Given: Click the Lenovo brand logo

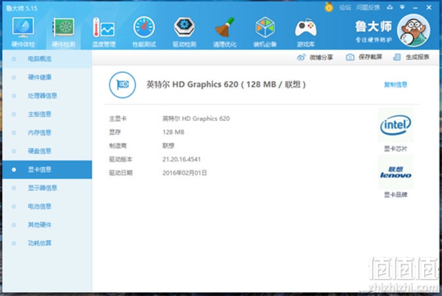Looking at the screenshot, I should (x=395, y=172).
